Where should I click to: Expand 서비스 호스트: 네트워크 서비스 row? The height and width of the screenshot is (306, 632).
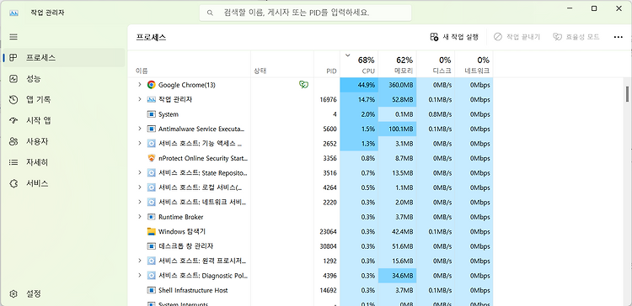(x=139, y=202)
